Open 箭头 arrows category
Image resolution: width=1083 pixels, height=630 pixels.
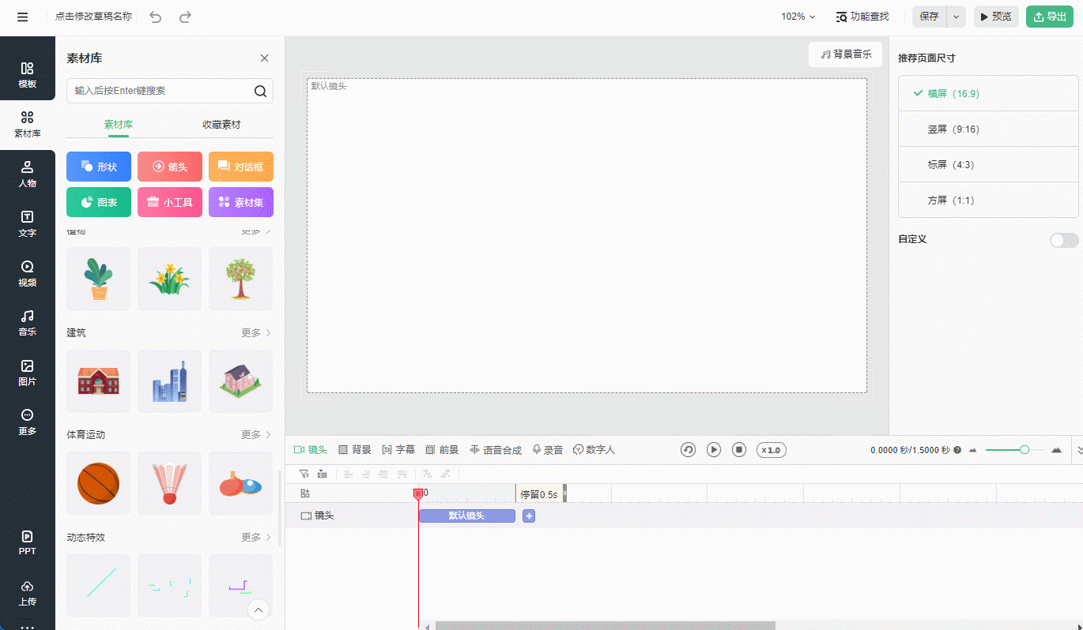click(x=170, y=167)
